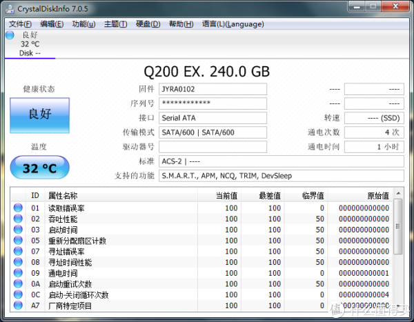Screen dimensions: 414x322
Task: Click raw value 000000000001 of row 09
Action: coord(364,273)
